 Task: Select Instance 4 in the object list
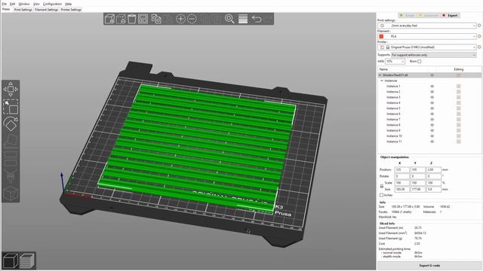(x=393, y=103)
